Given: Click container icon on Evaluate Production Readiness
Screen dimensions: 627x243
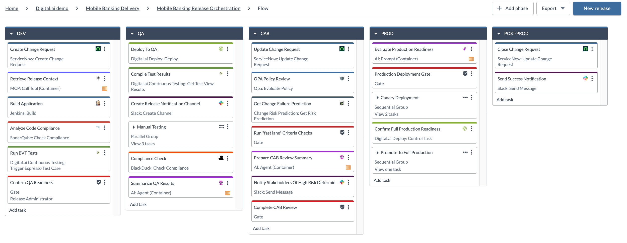Looking at the screenshot, I should (x=471, y=59).
